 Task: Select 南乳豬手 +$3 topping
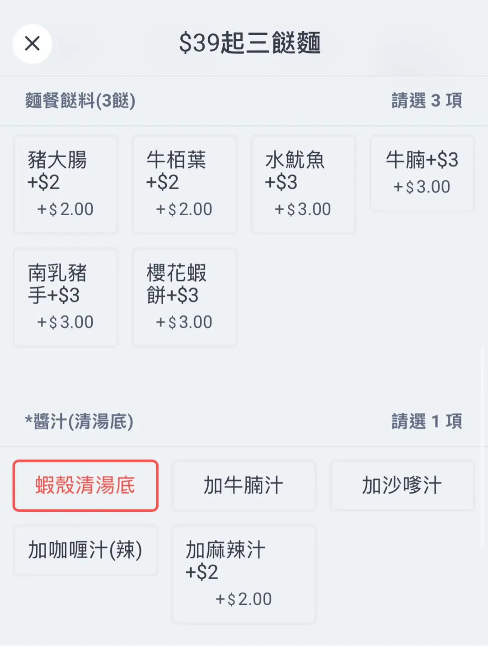pyautogui.click(x=66, y=297)
